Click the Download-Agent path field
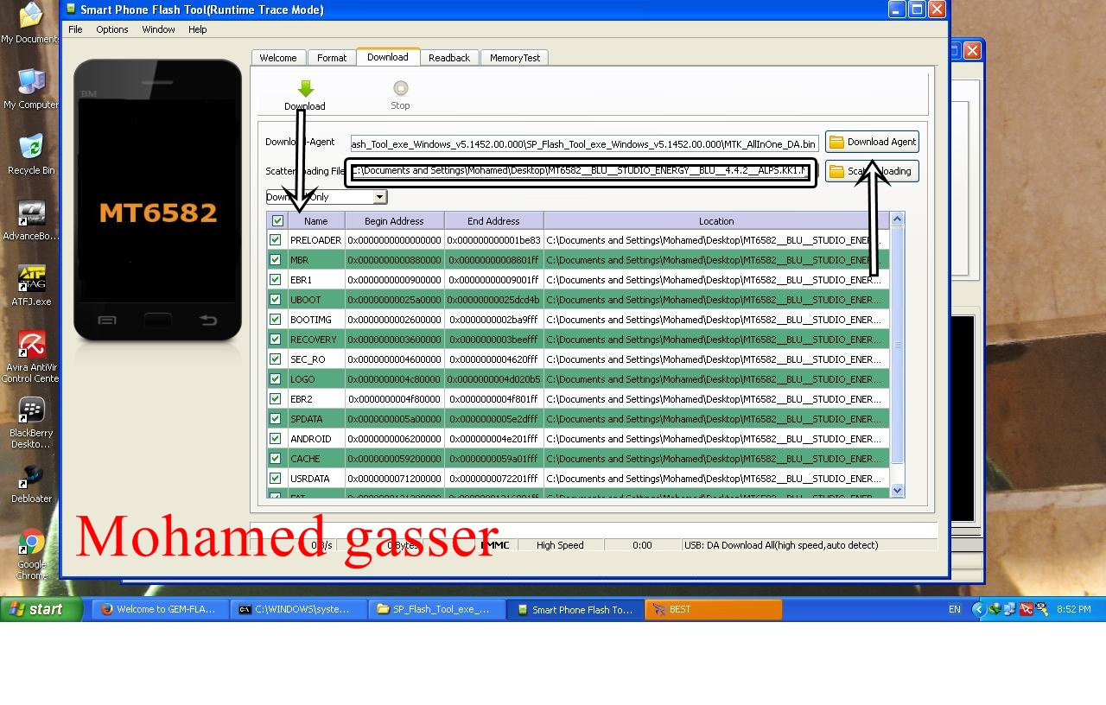The image size is (1106, 705). 584,143
